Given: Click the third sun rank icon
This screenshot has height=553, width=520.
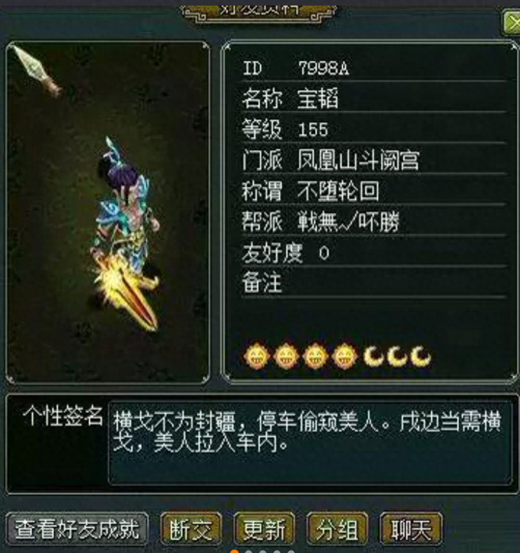Looking at the screenshot, I should pyautogui.click(x=315, y=356).
